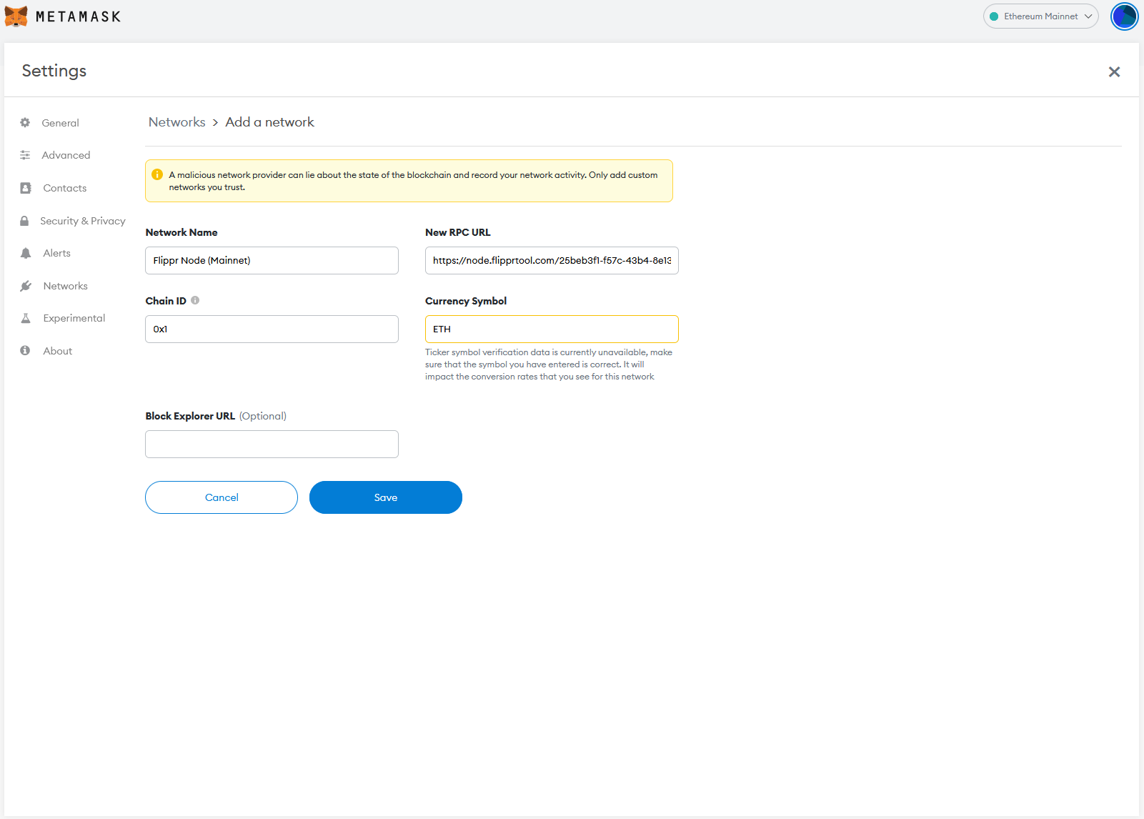The height and width of the screenshot is (819, 1144).
Task: Click the Experimental flask icon
Action: click(x=26, y=318)
